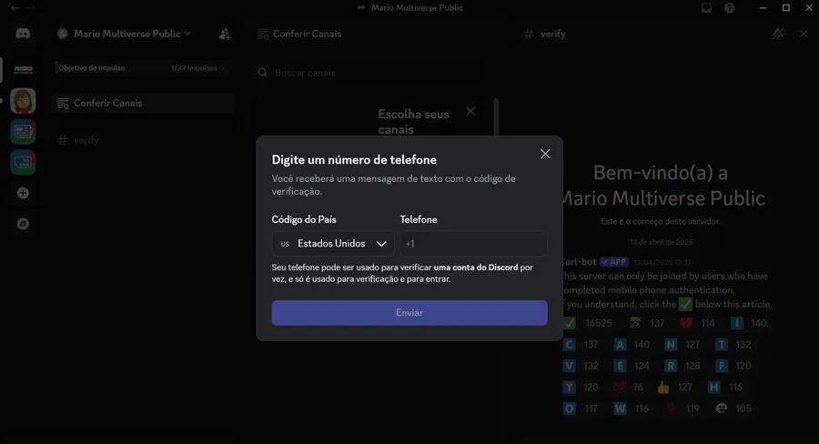Close the verify channel side panel
The image size is (819, 444).
coord(804,34)
